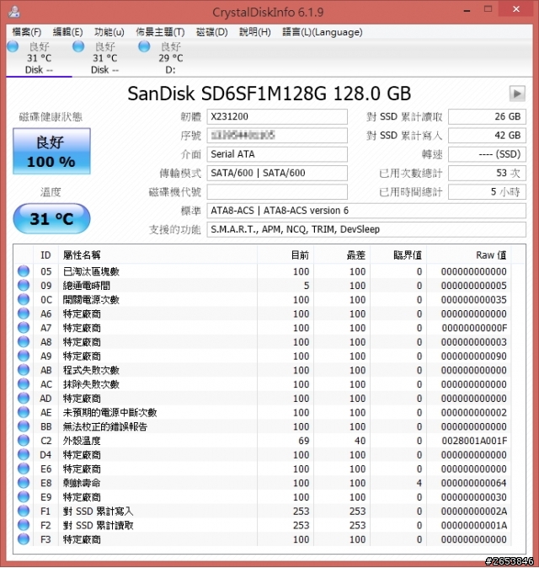The width and height of the screenshot is (539, 568).
Task: Click status icon for attribute 09 總通電時間
Action: pyautogui.click(x=24, y=286)
